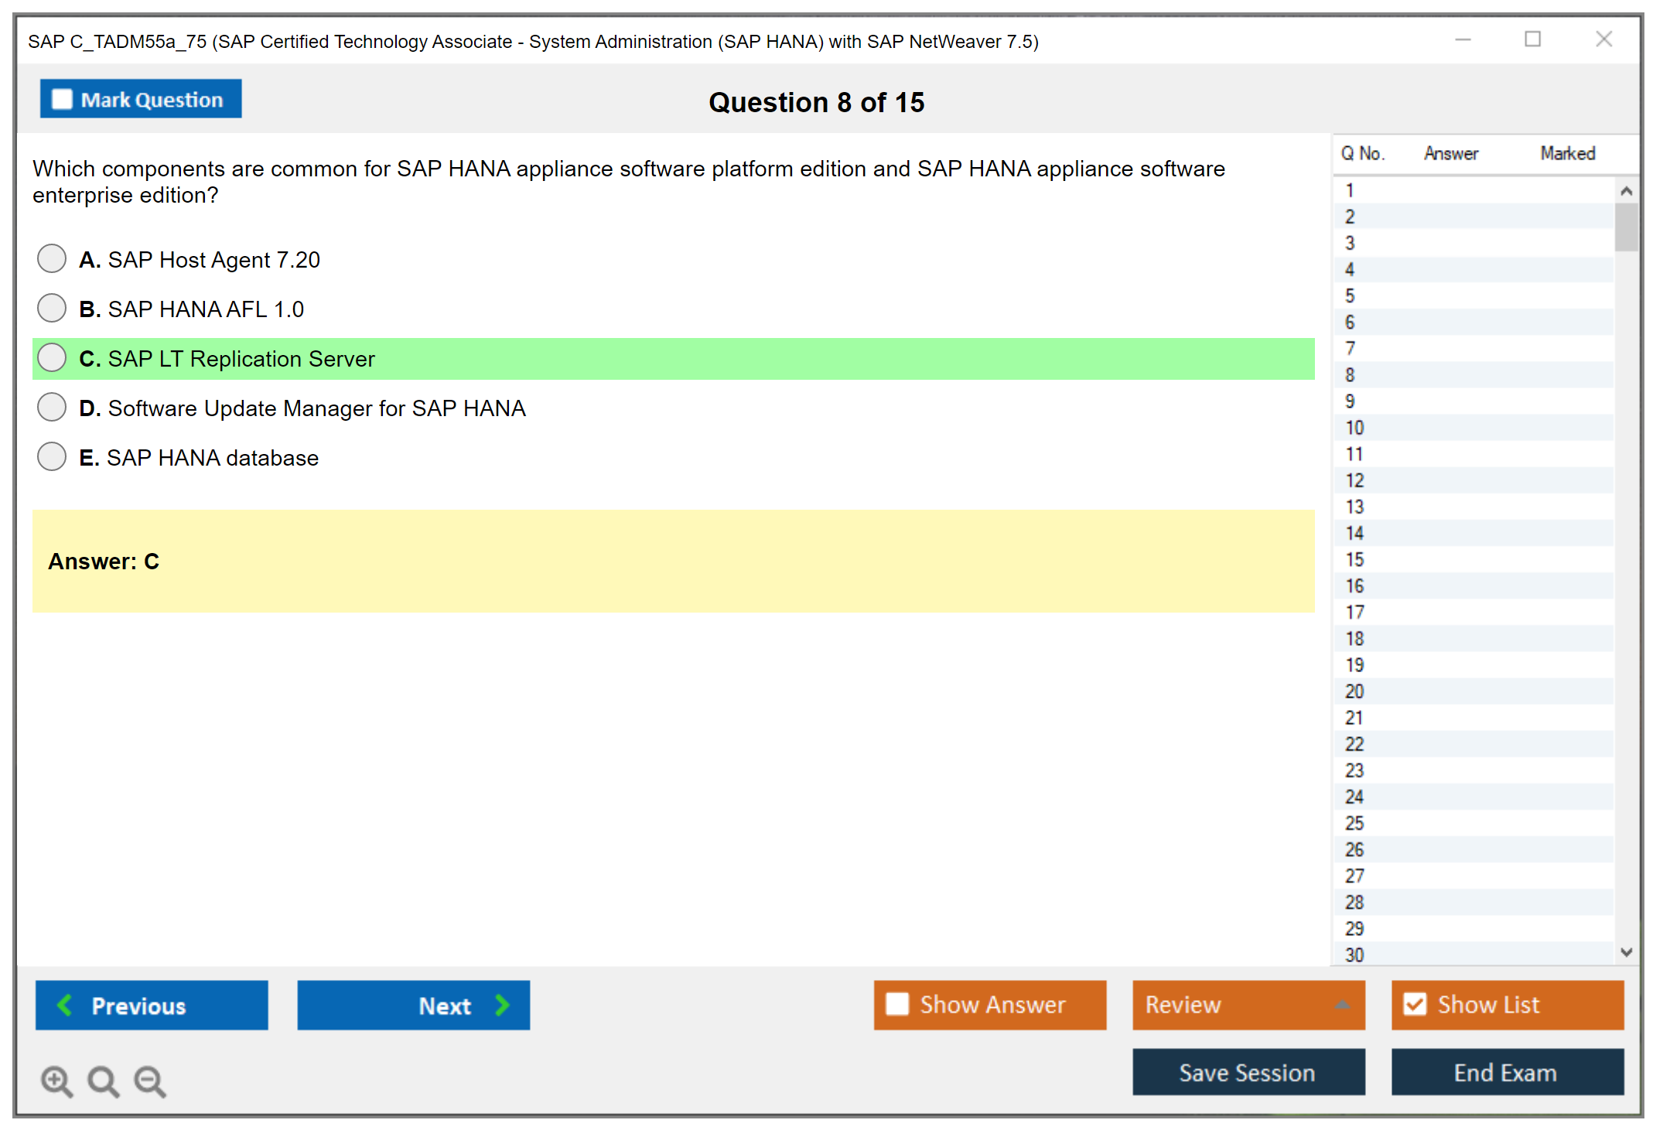Maximize the exam window
The height and width of the screenshot is (1137, 1663).
point(1532,39)
